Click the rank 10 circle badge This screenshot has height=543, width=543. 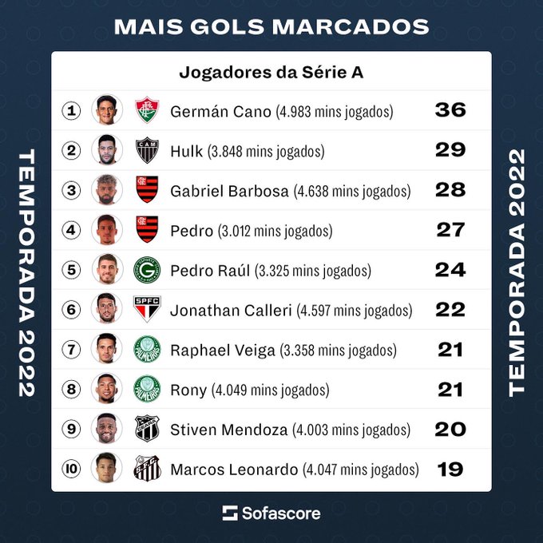coord(71,469)
